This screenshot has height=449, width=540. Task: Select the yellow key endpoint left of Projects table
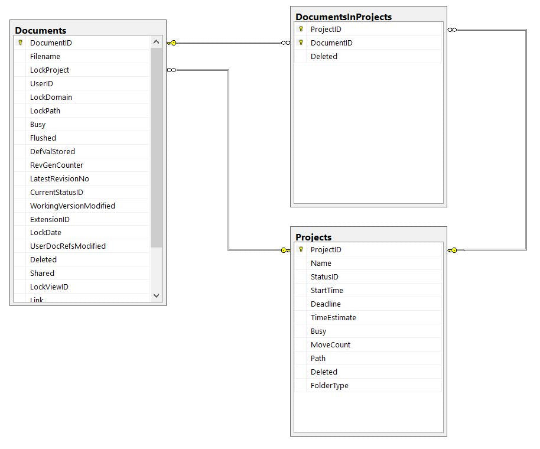click(285, 250)
